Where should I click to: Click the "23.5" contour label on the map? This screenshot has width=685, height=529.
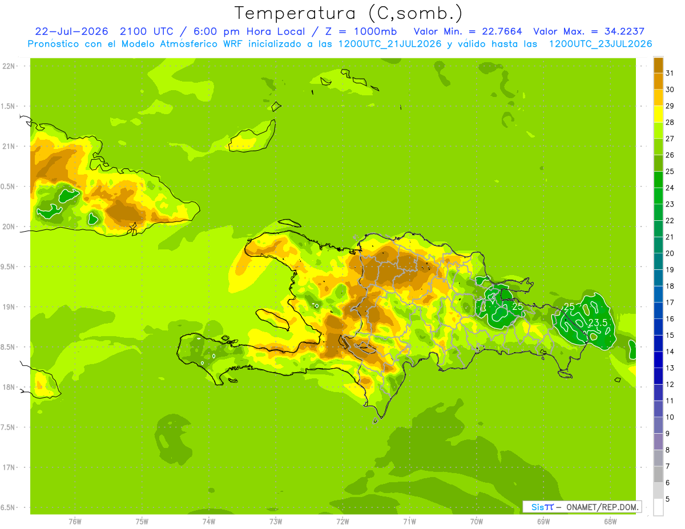pyautogui.click(x=597, y=324)
